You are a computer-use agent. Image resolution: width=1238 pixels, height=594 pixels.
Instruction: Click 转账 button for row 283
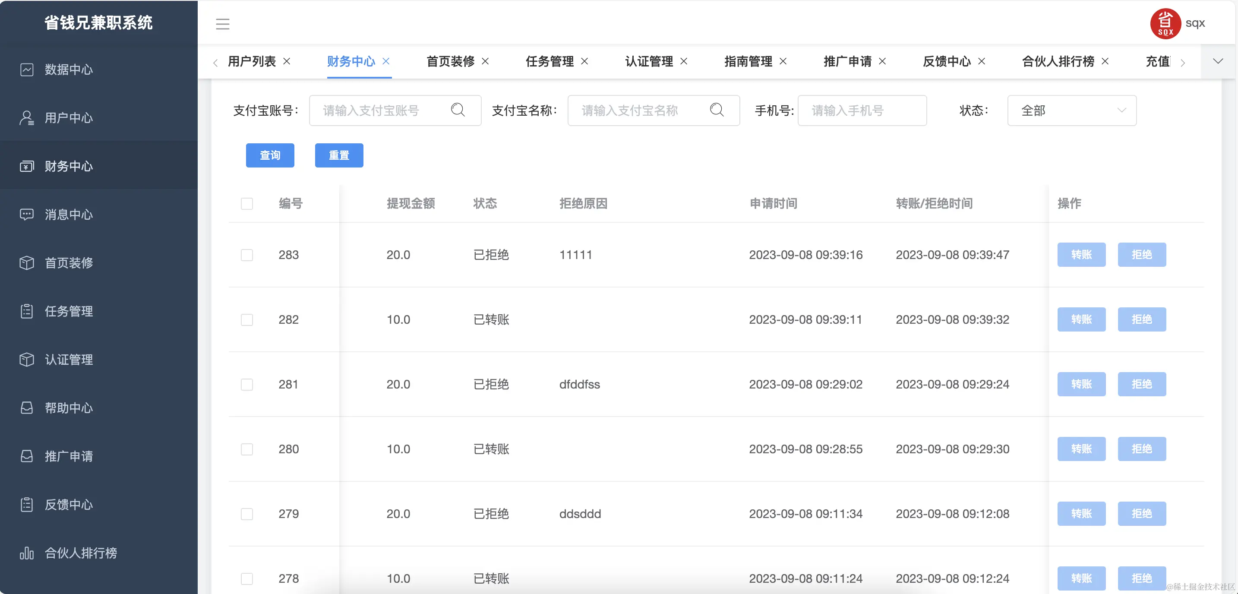tap(1081, 255)
